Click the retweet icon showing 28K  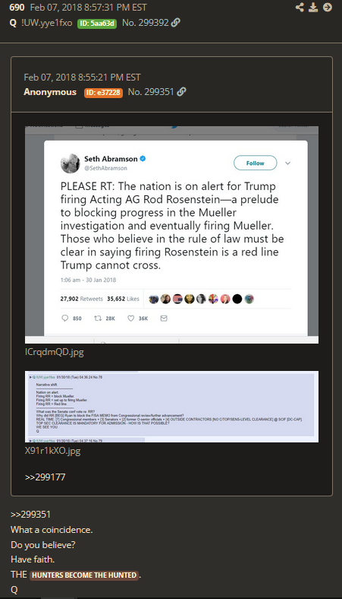[98, 319]
